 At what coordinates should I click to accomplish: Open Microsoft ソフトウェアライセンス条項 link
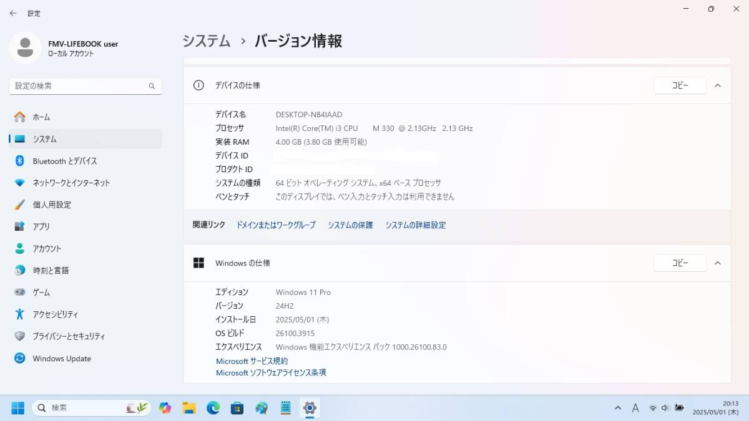click(271, 373)
